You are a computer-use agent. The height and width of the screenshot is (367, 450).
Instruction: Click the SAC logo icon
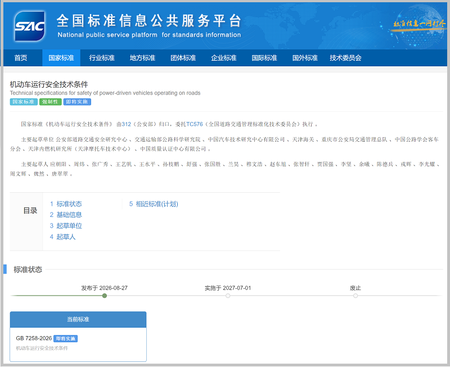coord(30,26)
